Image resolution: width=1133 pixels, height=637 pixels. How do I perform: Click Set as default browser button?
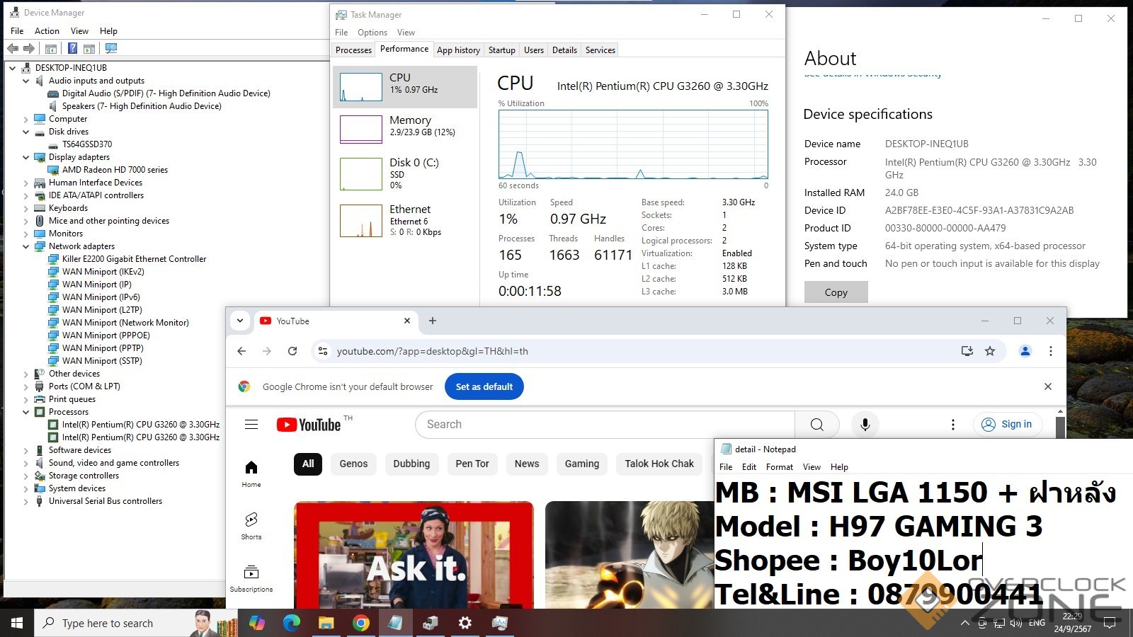click(484, 386)
